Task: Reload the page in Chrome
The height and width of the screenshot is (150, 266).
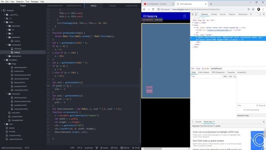Action: [x=153, y=9]
